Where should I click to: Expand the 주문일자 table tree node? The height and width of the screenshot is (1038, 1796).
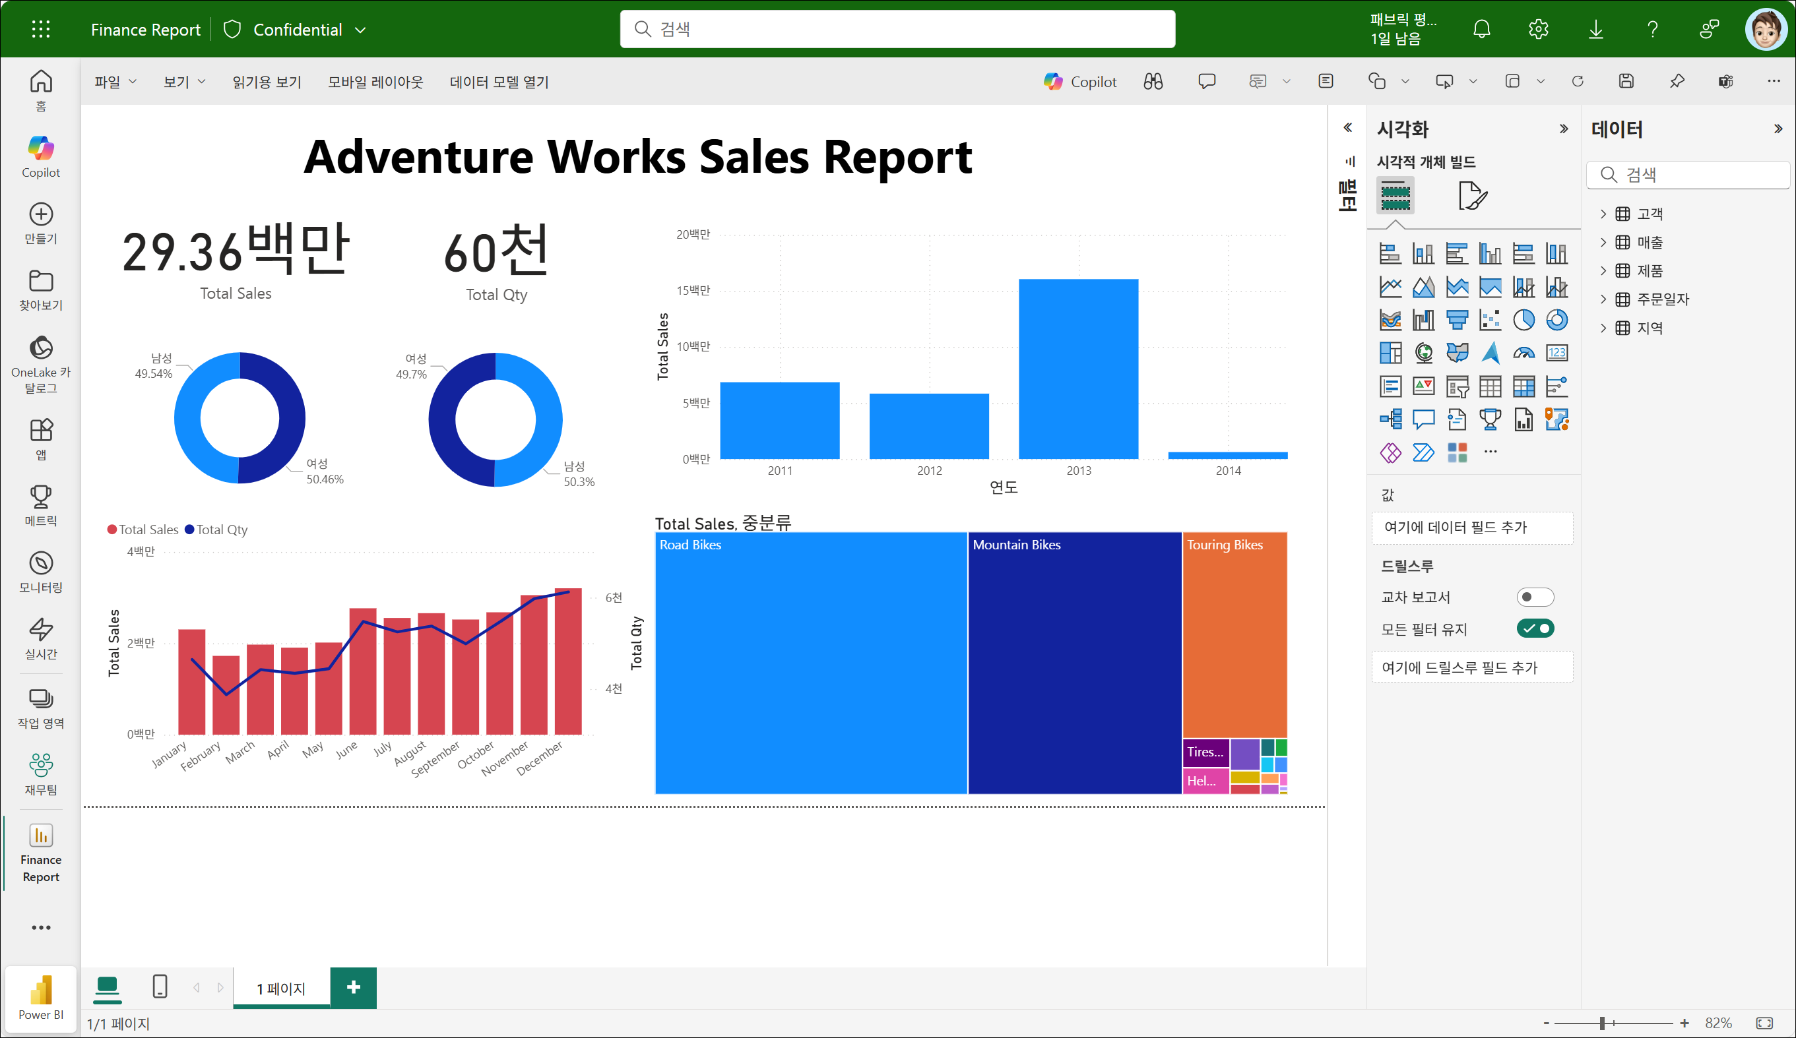1603,299
